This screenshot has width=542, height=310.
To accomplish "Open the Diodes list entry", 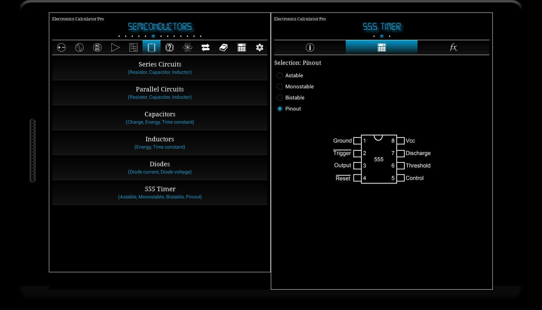I will click(160, 167).
